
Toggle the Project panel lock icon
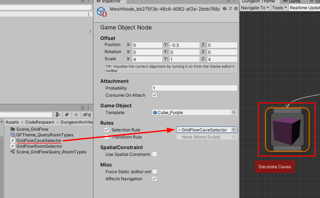pos(83,108)
